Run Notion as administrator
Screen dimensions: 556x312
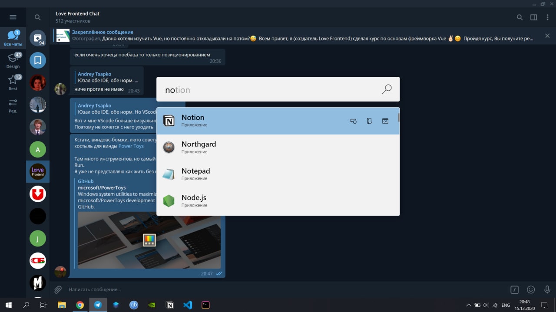coord(354,121)
